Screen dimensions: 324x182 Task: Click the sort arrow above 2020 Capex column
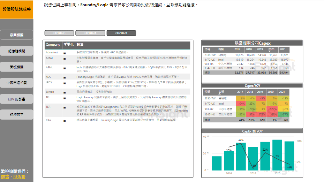[x=269, y=52]
